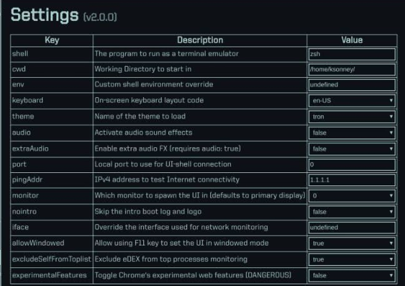Open the audio sound effects dropdown
405x286 pixels.
[x=352, y=132]
